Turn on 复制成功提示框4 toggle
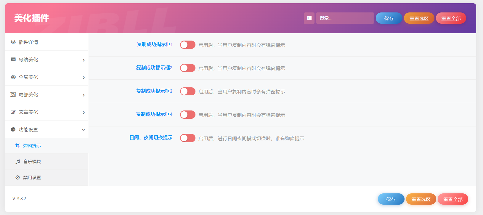483x215 pixels. point(188,115)
